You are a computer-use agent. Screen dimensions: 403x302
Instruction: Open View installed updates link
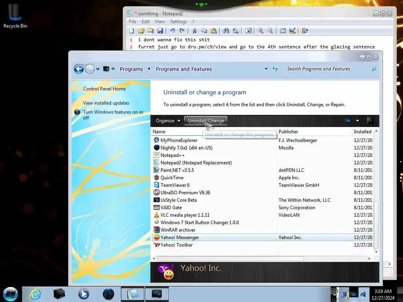[106, 103]
